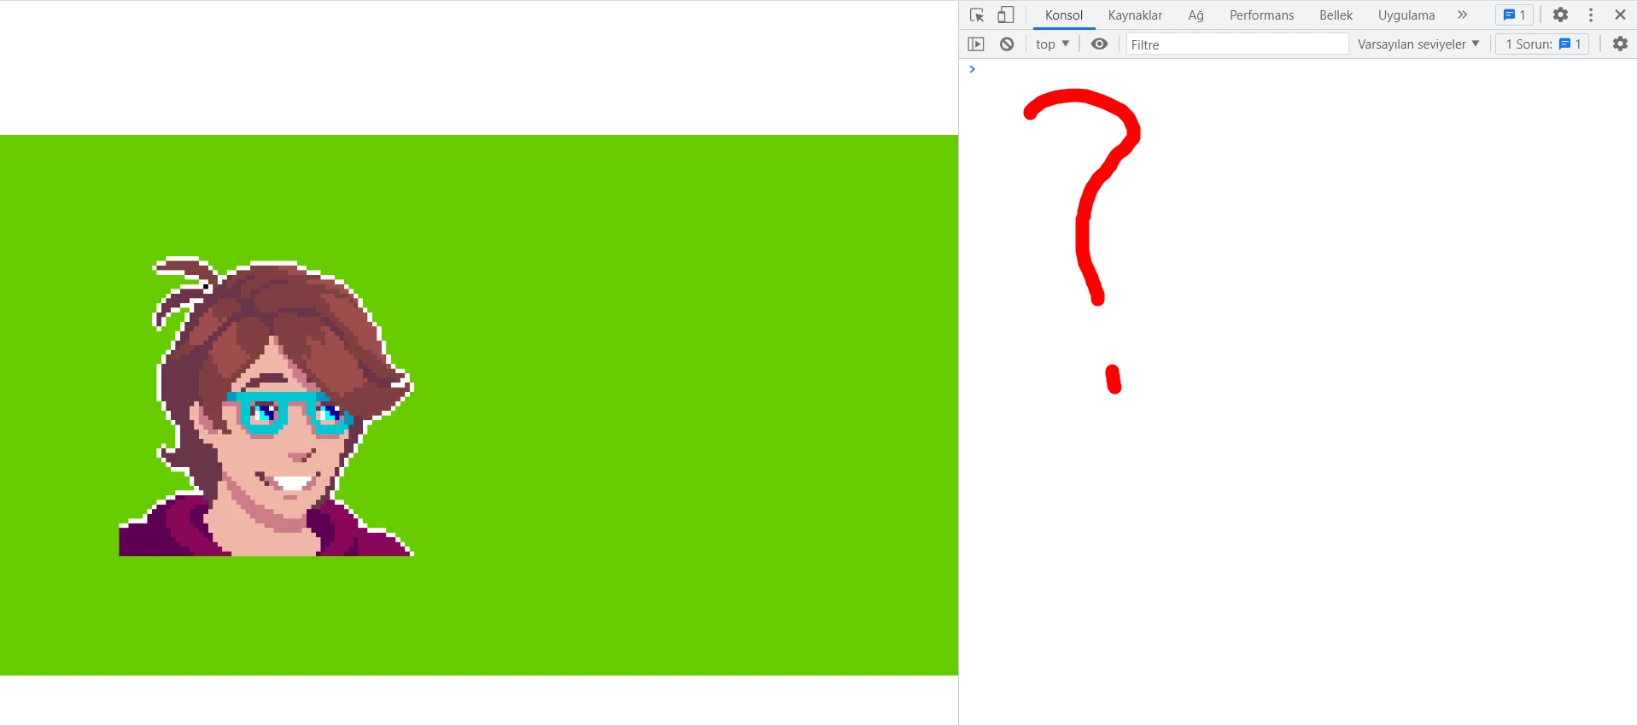
Task: Open the issues counter badge in tab bar
Action: coord(1514,15)
